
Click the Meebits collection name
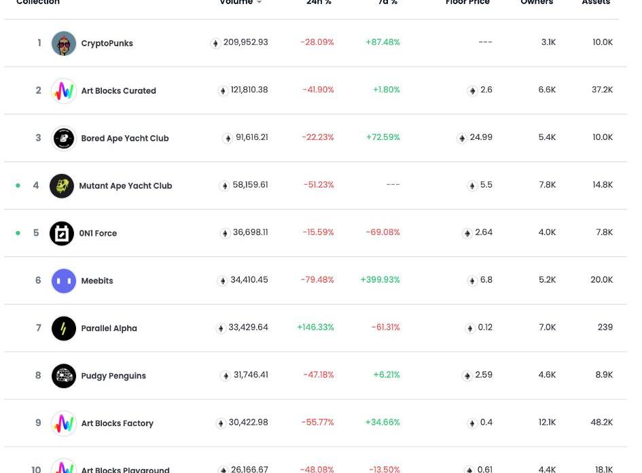coord(97,281)
